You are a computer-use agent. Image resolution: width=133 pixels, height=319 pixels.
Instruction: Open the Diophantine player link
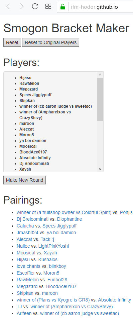[x=70, y=219]
